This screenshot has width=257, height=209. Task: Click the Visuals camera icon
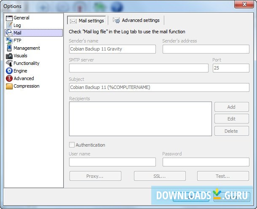pos(9,56)
